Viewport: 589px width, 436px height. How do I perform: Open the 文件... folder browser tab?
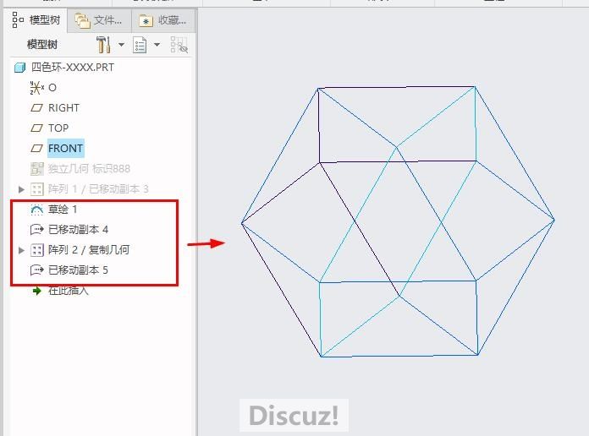click(99, 20)
